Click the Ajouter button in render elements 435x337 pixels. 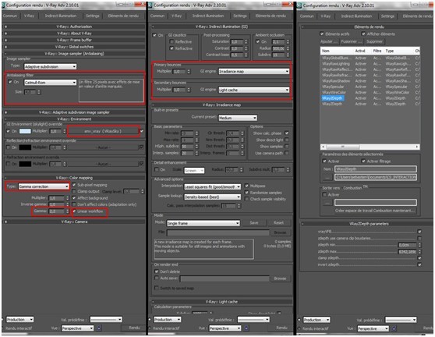click(x=329, y=41)
